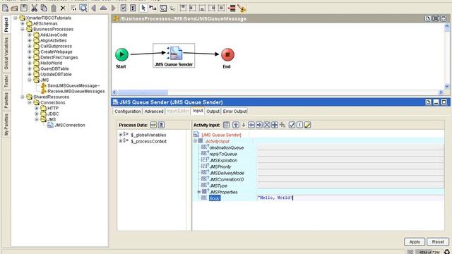Viewport: 452px width, 254px height.
Task: Click the Move right arrow in Activity Input
Action: pyautogui.click(x=259, y=125)
